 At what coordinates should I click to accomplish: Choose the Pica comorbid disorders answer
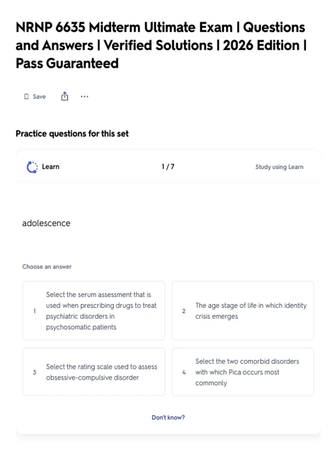point(243,372)
